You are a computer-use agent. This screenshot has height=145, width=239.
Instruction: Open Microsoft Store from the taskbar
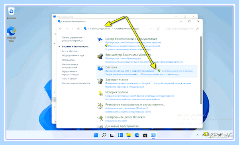coord(145,135)
